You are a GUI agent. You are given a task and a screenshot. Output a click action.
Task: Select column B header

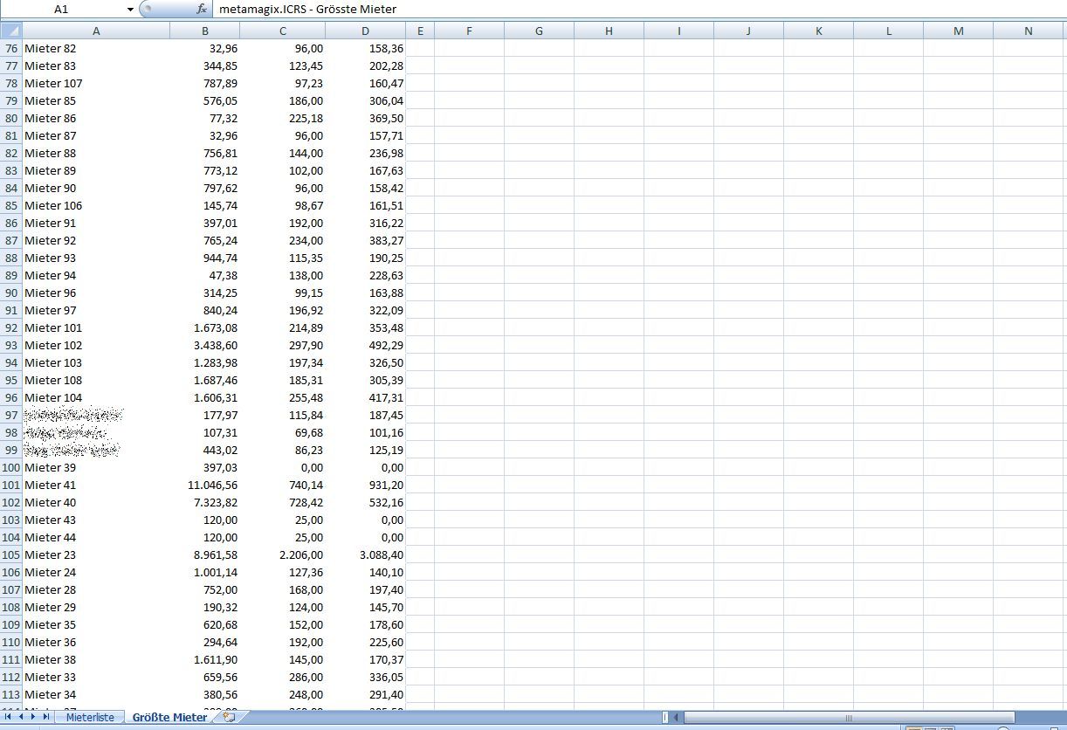(x=205, y=31)
